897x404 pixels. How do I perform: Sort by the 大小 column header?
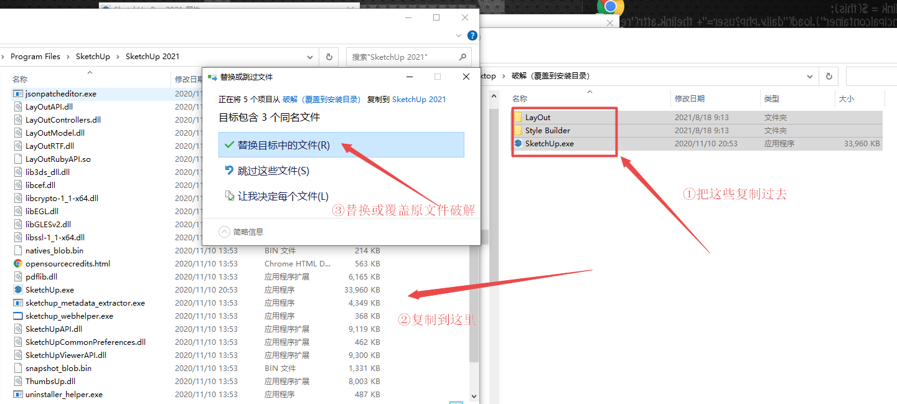click(x=847, y=98)
